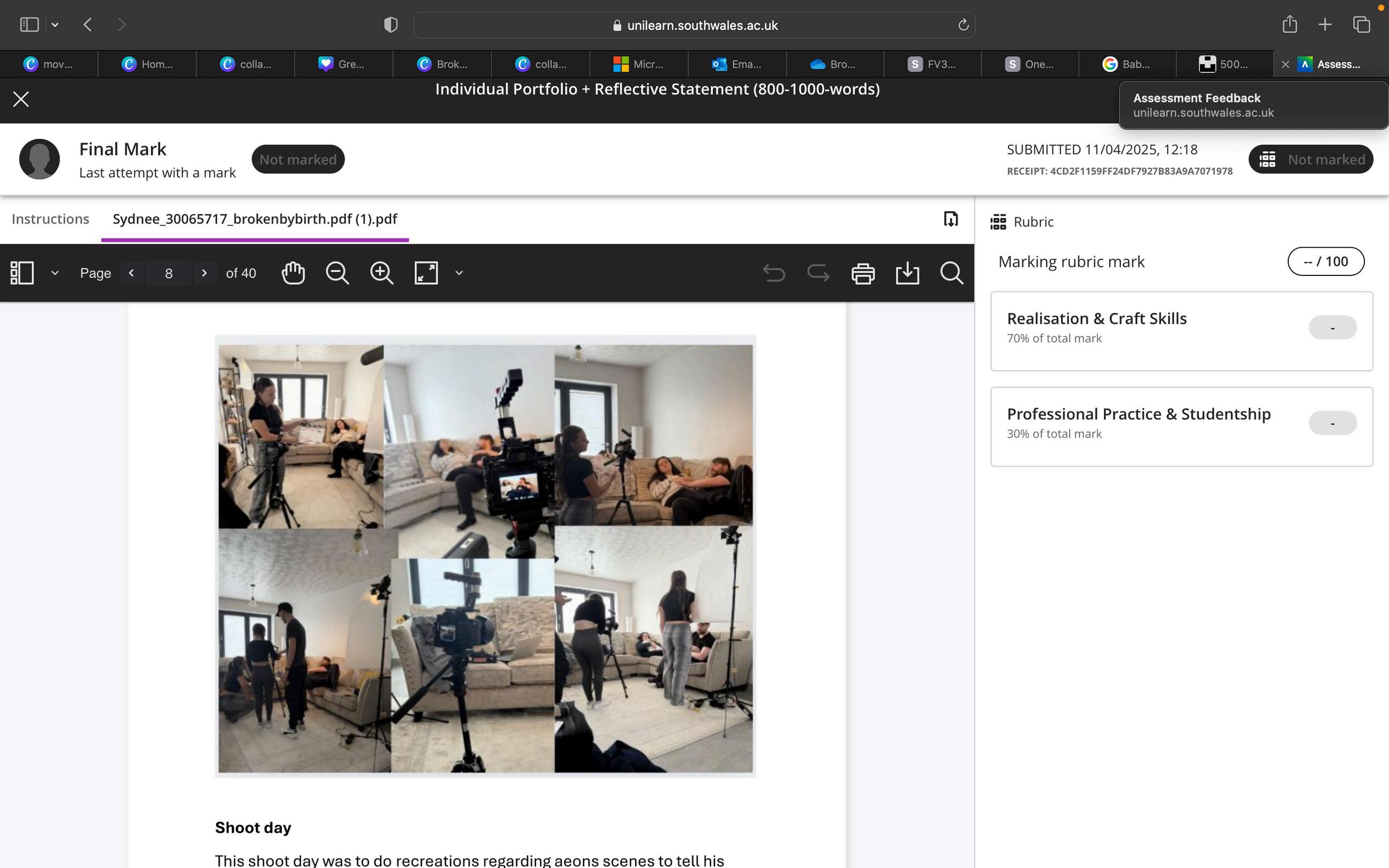1389x868 pixels.
Task: Click the zoom in magnifier icon
Action: pyautogui.click(x=382, y=273)
